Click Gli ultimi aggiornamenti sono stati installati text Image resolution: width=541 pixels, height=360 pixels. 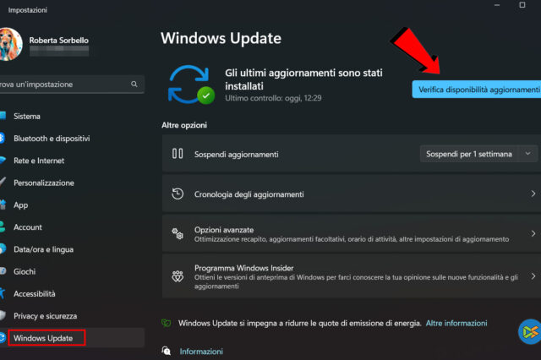pyautogui.click(x=303, y=79)
